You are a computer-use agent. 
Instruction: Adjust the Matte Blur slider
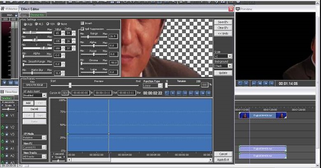pyautogui.click(x=37, y=73)
